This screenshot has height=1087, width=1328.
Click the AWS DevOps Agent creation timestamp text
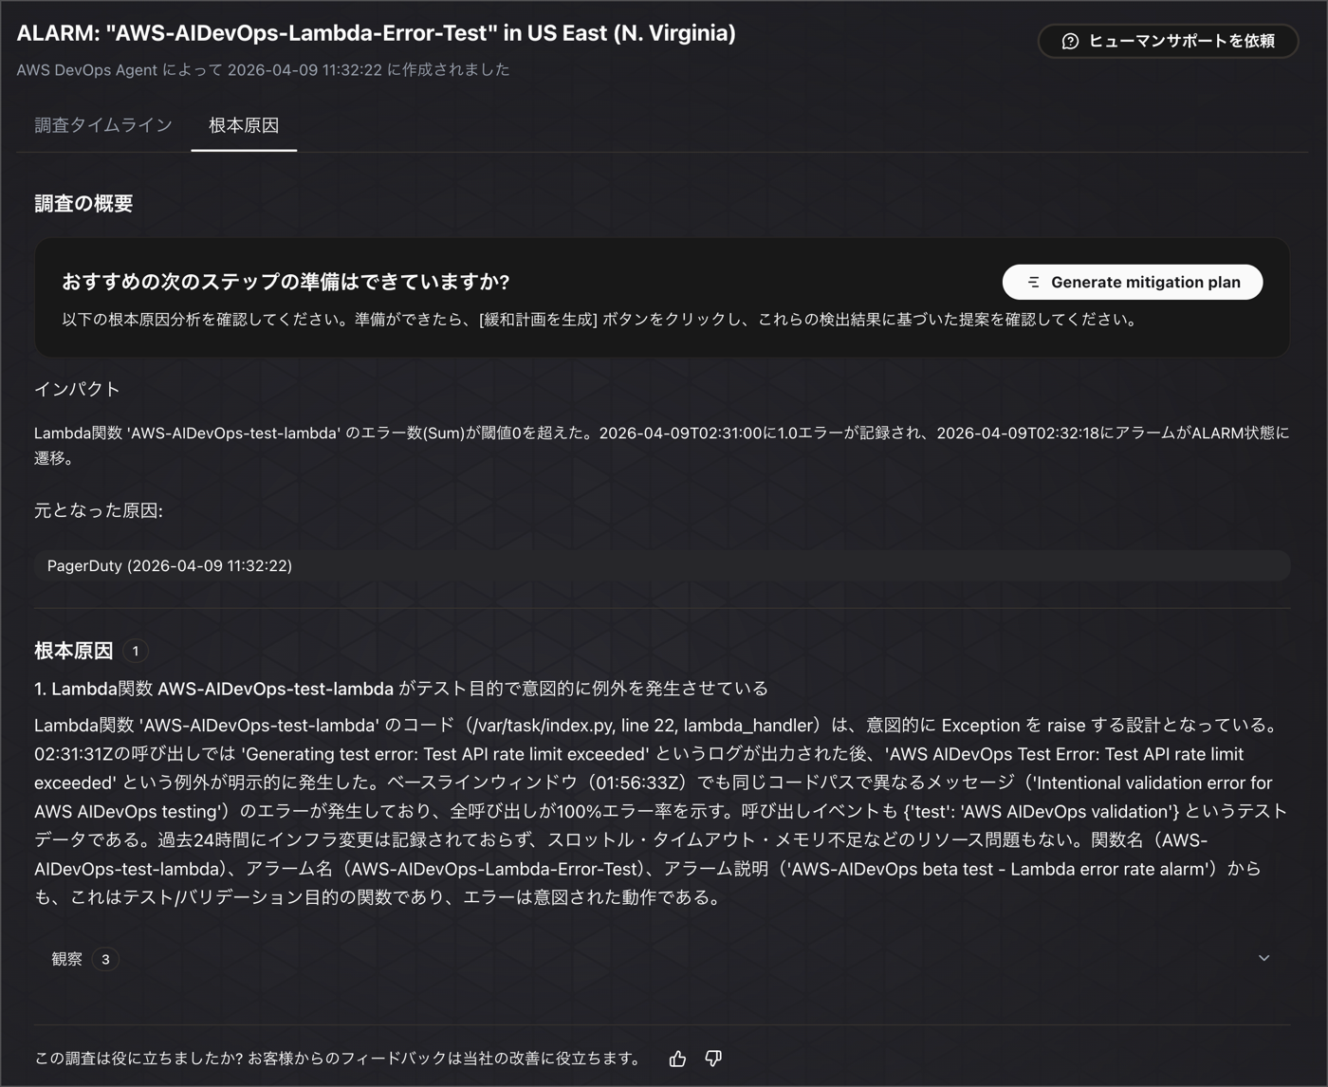coord(263,69)
